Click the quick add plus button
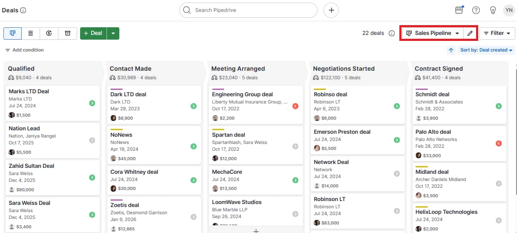Image resolution: width=517 pixels, height=233 pixels. [331, 10]
